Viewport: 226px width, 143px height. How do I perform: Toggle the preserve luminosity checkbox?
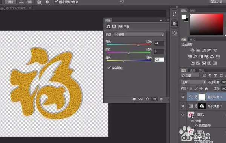click(109, 68)
